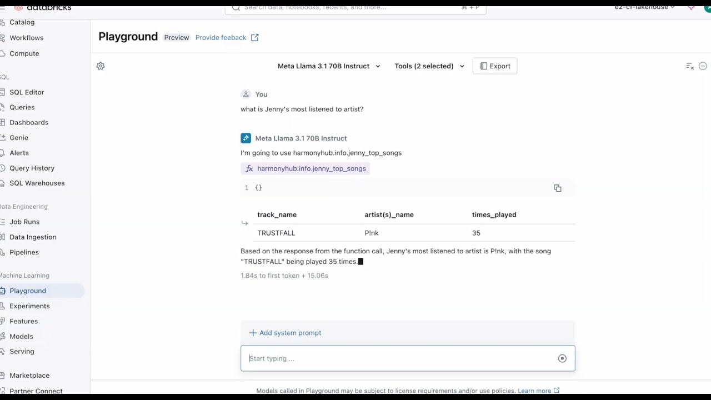Open the Meta Llama 3.1 70B Instruct model dropdown
711x400 pixels.
pyautogui.click(x=329, y=66)
